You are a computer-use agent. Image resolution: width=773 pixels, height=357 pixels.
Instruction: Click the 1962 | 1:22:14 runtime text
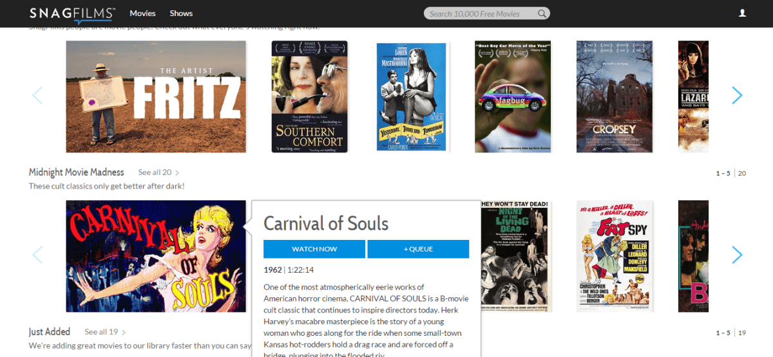tap(289, 270)
